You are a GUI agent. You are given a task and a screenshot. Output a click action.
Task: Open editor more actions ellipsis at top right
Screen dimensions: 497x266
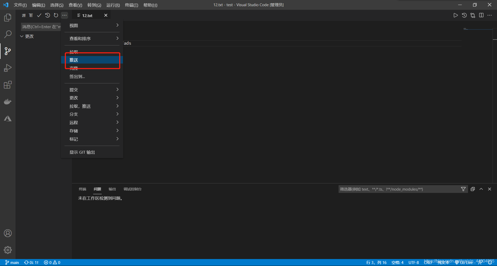tap(490, 15)
